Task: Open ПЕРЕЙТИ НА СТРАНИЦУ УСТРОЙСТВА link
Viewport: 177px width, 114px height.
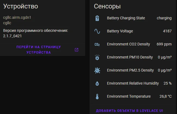Action: pos(38,50)
